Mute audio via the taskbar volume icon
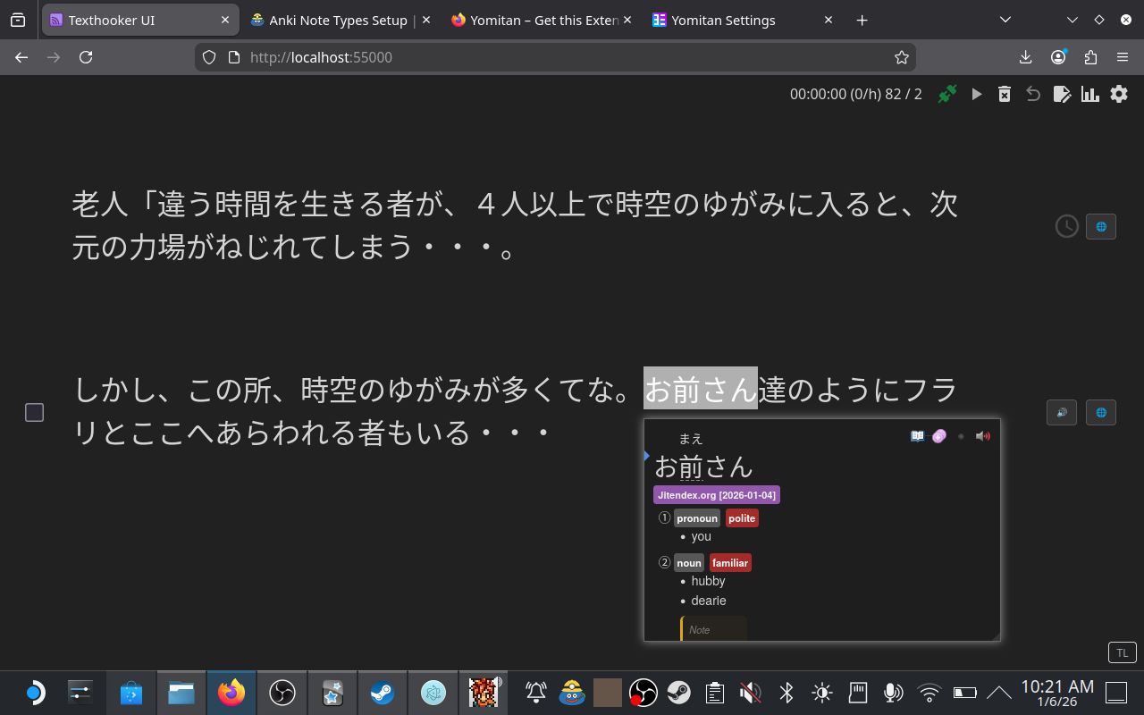Viewport: 1144px width, 715px height. [750, 693]
